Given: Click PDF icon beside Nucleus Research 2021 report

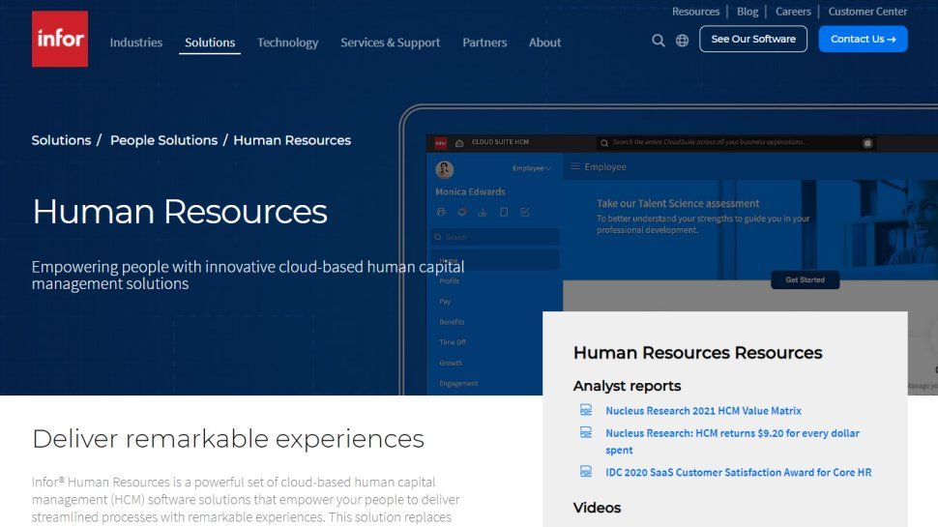Looking at the screenshot, I should pyautogui.click(x=586, y=410).
